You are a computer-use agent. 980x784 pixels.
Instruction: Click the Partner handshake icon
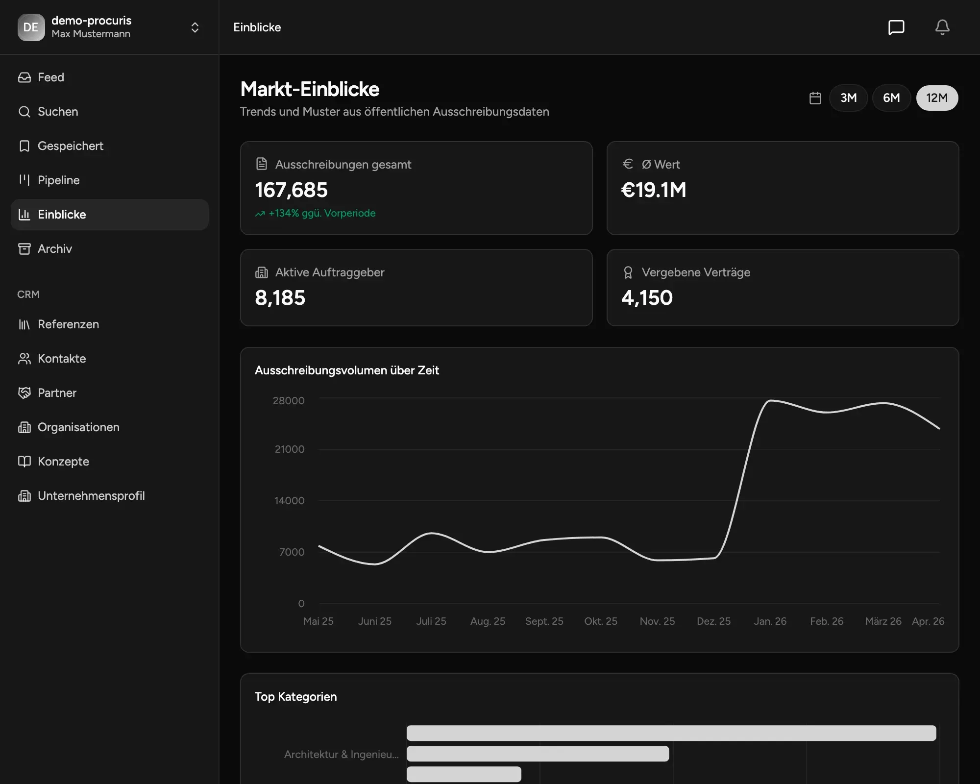(24, 393)
